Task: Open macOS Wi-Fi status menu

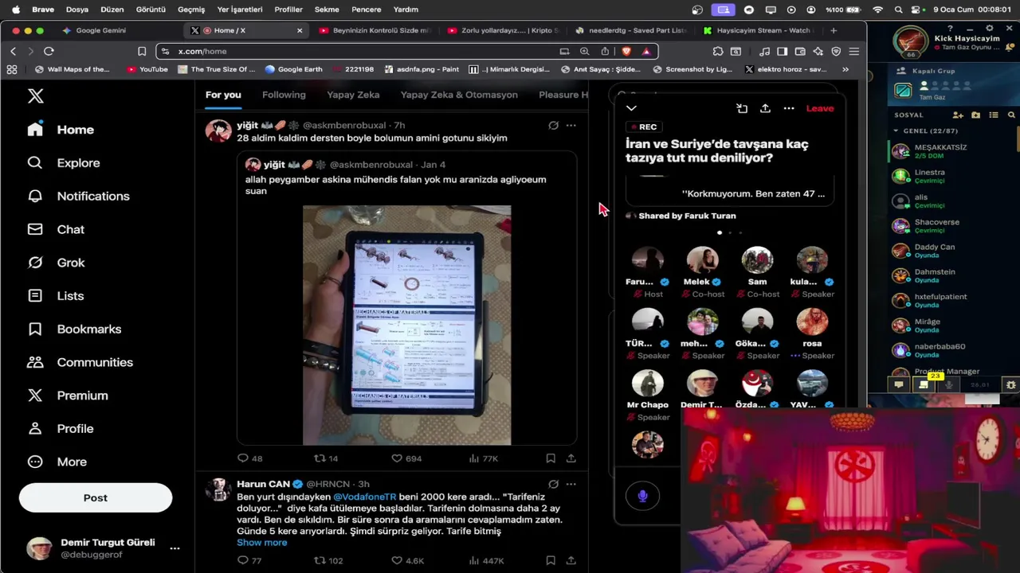Action: 878,10
